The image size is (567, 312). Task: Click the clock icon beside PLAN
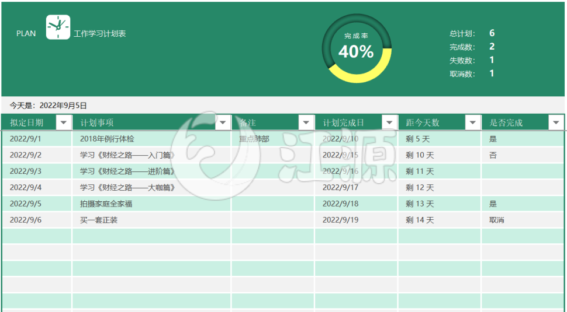coord(58,27)
